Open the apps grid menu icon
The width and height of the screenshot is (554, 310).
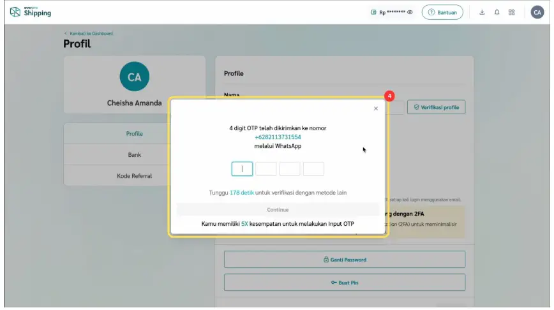pos(512,12)
